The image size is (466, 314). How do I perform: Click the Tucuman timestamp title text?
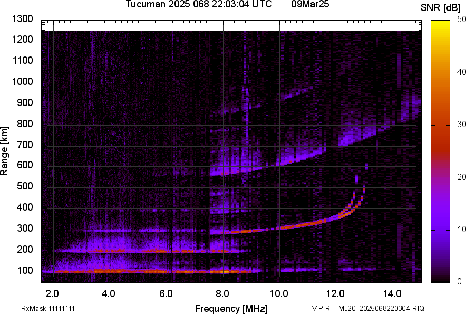point(199,5)
